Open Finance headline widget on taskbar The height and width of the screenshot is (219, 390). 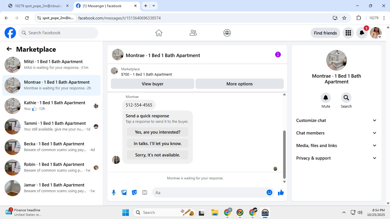23,212
